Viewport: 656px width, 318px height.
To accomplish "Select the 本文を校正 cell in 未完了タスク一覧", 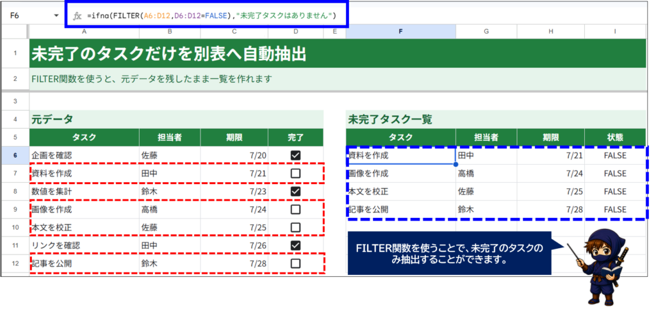I will tap(401, 191).
